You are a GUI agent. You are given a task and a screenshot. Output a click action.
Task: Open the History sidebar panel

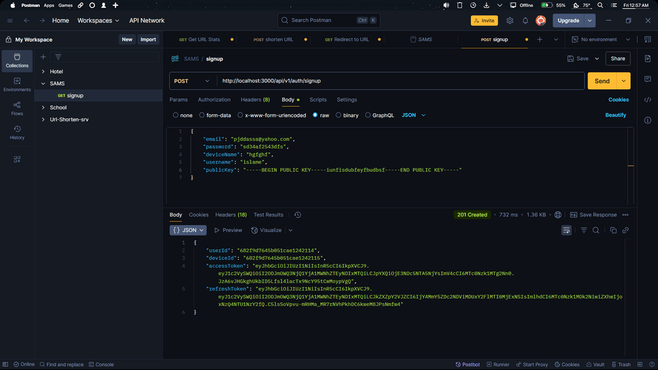tap(17, 132)
